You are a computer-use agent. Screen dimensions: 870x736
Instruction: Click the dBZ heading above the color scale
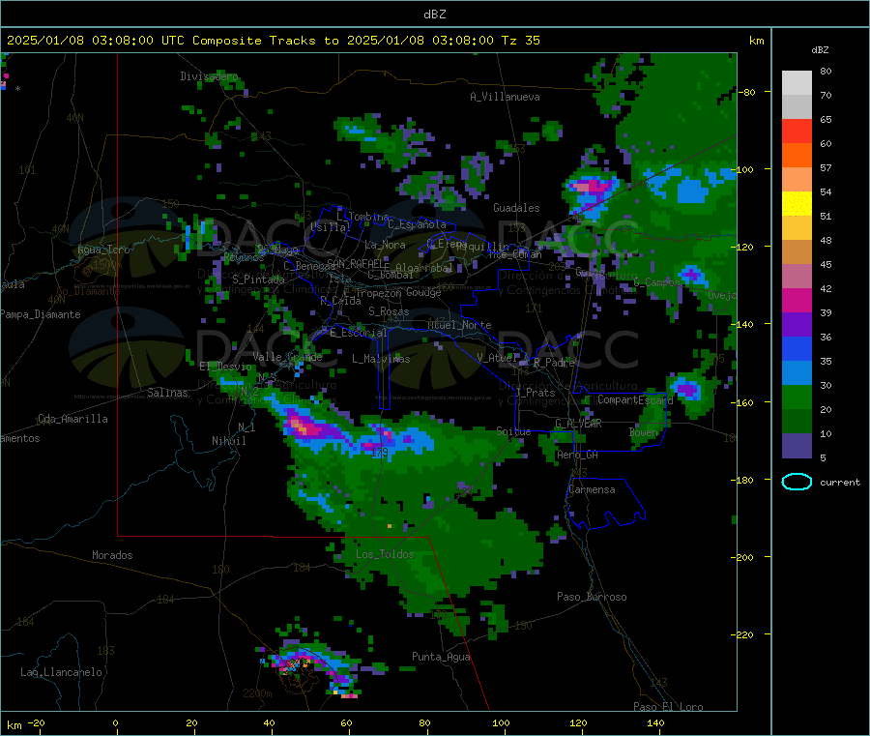(820, 50)
